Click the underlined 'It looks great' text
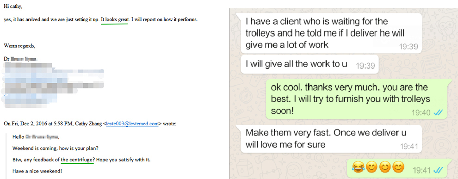The height and width of the screenshot is (179, 458). 115,20
